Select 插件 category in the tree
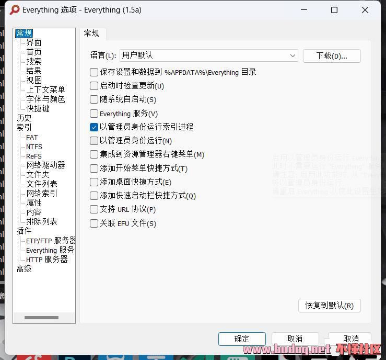The height and width of the screenshot is (360, 386). coord(24,231)
